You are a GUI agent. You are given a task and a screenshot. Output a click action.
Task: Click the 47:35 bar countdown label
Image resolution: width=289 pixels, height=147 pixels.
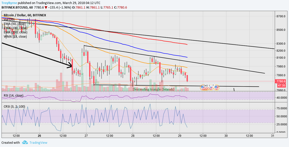click(281, 86)
